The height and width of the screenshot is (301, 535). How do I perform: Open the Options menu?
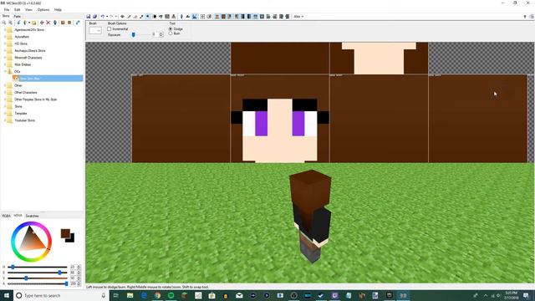click(43, 9)
